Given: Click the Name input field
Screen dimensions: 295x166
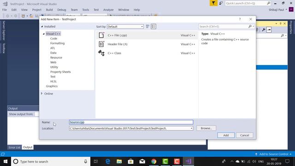Looking at the screenshot, I should point(131,122).
